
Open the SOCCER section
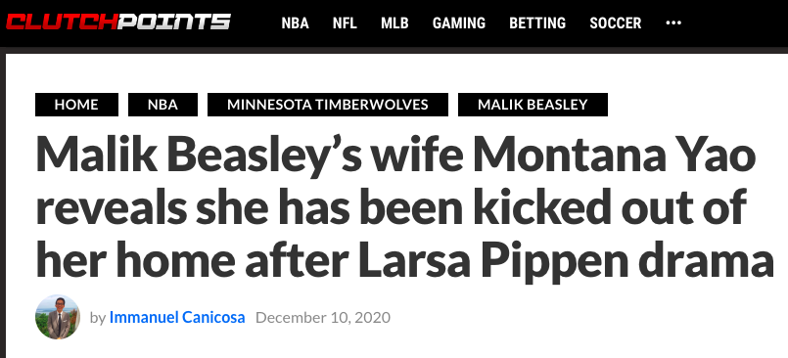coord(615,23)
